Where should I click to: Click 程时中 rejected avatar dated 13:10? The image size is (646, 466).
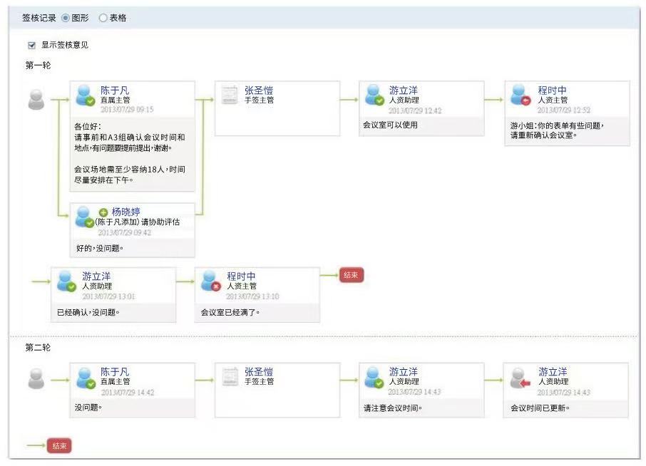(x=211, y=281)
